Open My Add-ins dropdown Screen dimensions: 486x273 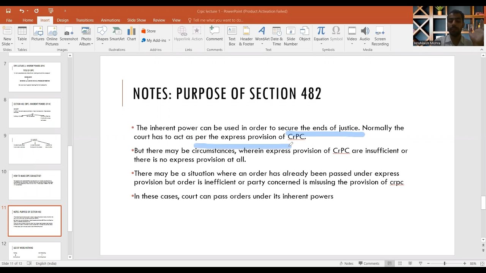pos(156,40)
